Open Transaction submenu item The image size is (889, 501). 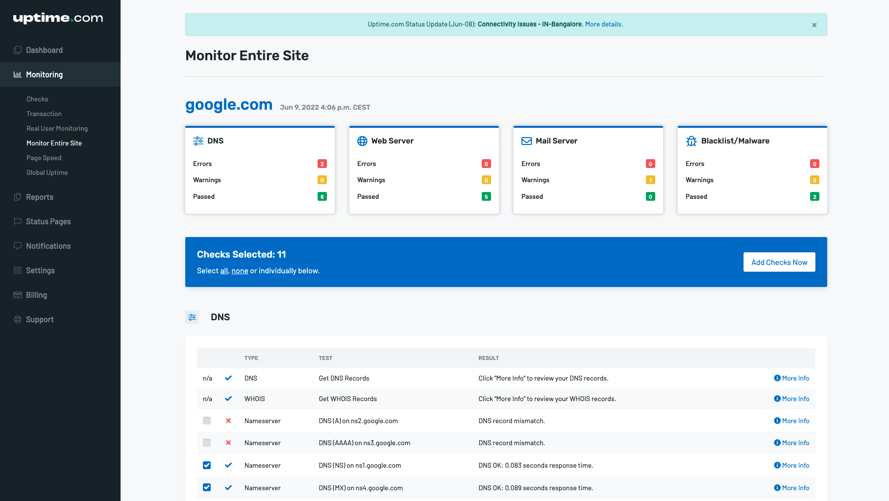tap(44, 114)
